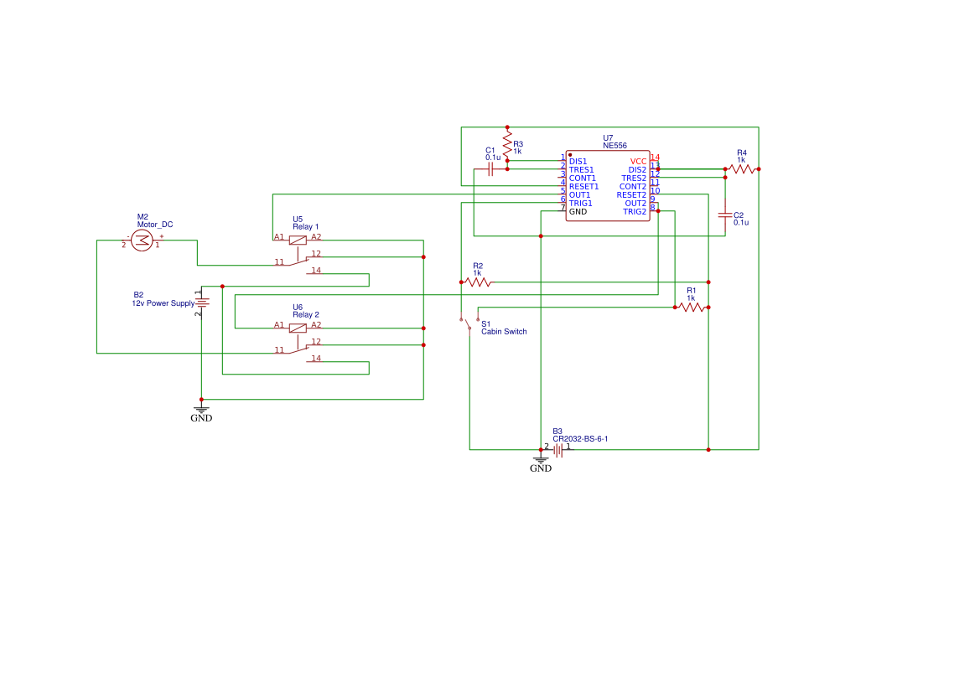Click the 'Cabin Switch' label
The height and width of the screenshot is (693, 980).
(504, 332)
